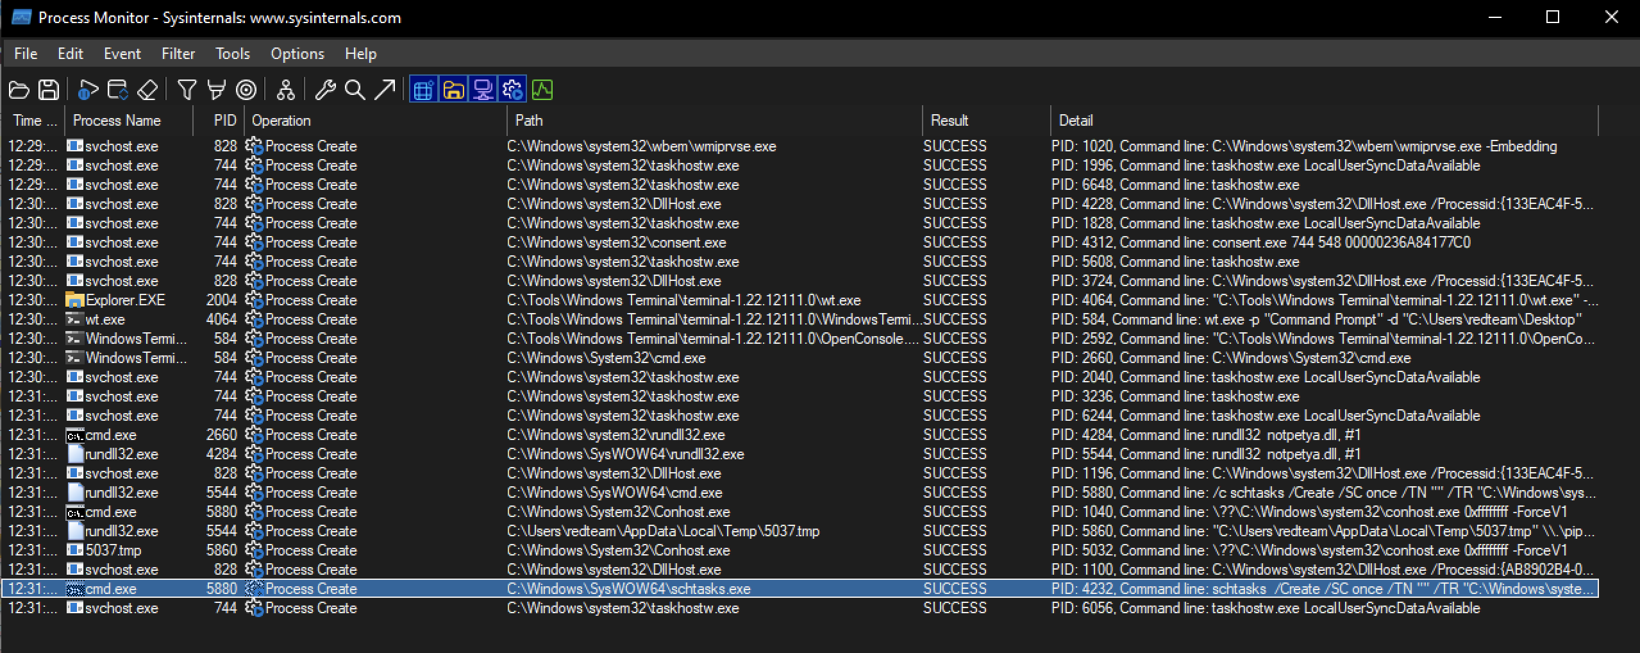
Task: Click the detail cell starting with PID: 2592
Action: [x=1323, y=339]
